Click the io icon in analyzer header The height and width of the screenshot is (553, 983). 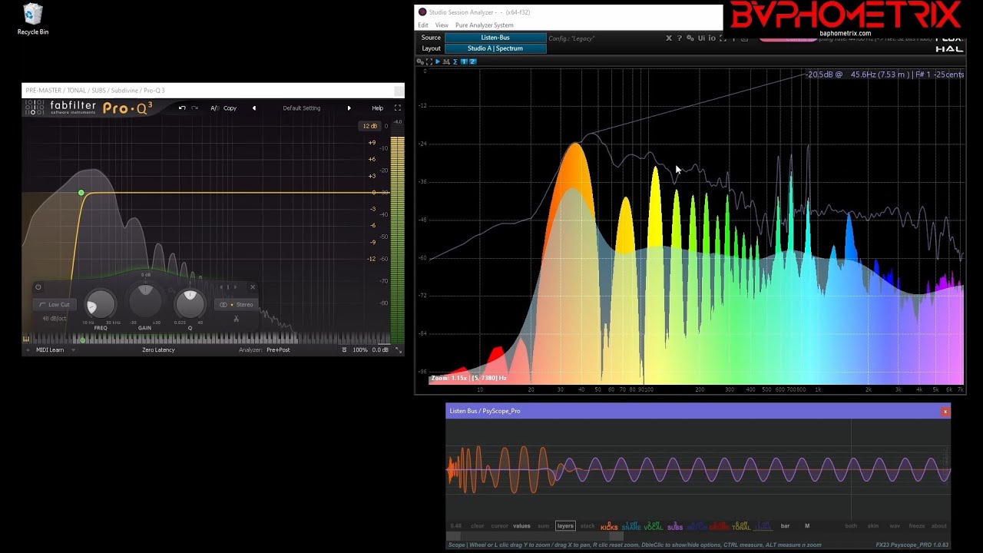[712, 38]
